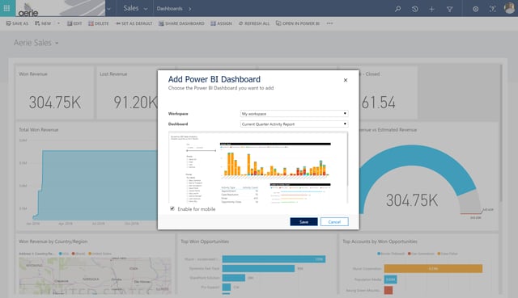Open the advanced find funnel icon
The width and height of the screenshot is (518, 298).
click(450, 9)
